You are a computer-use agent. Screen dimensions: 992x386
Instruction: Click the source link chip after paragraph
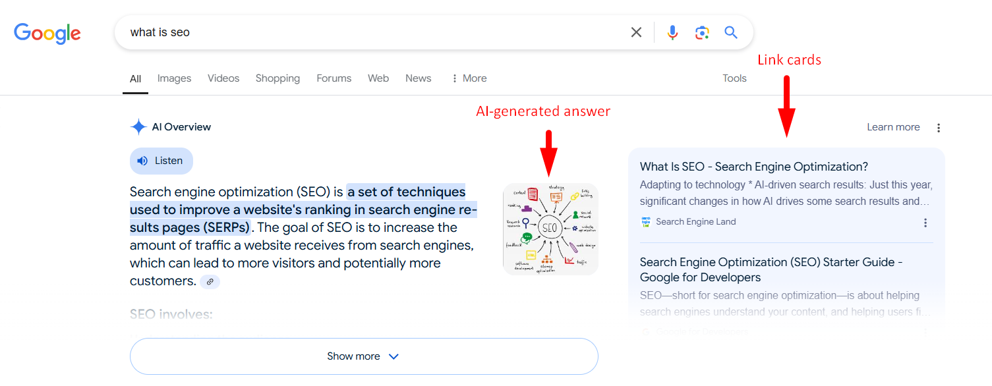click(210, 281)
